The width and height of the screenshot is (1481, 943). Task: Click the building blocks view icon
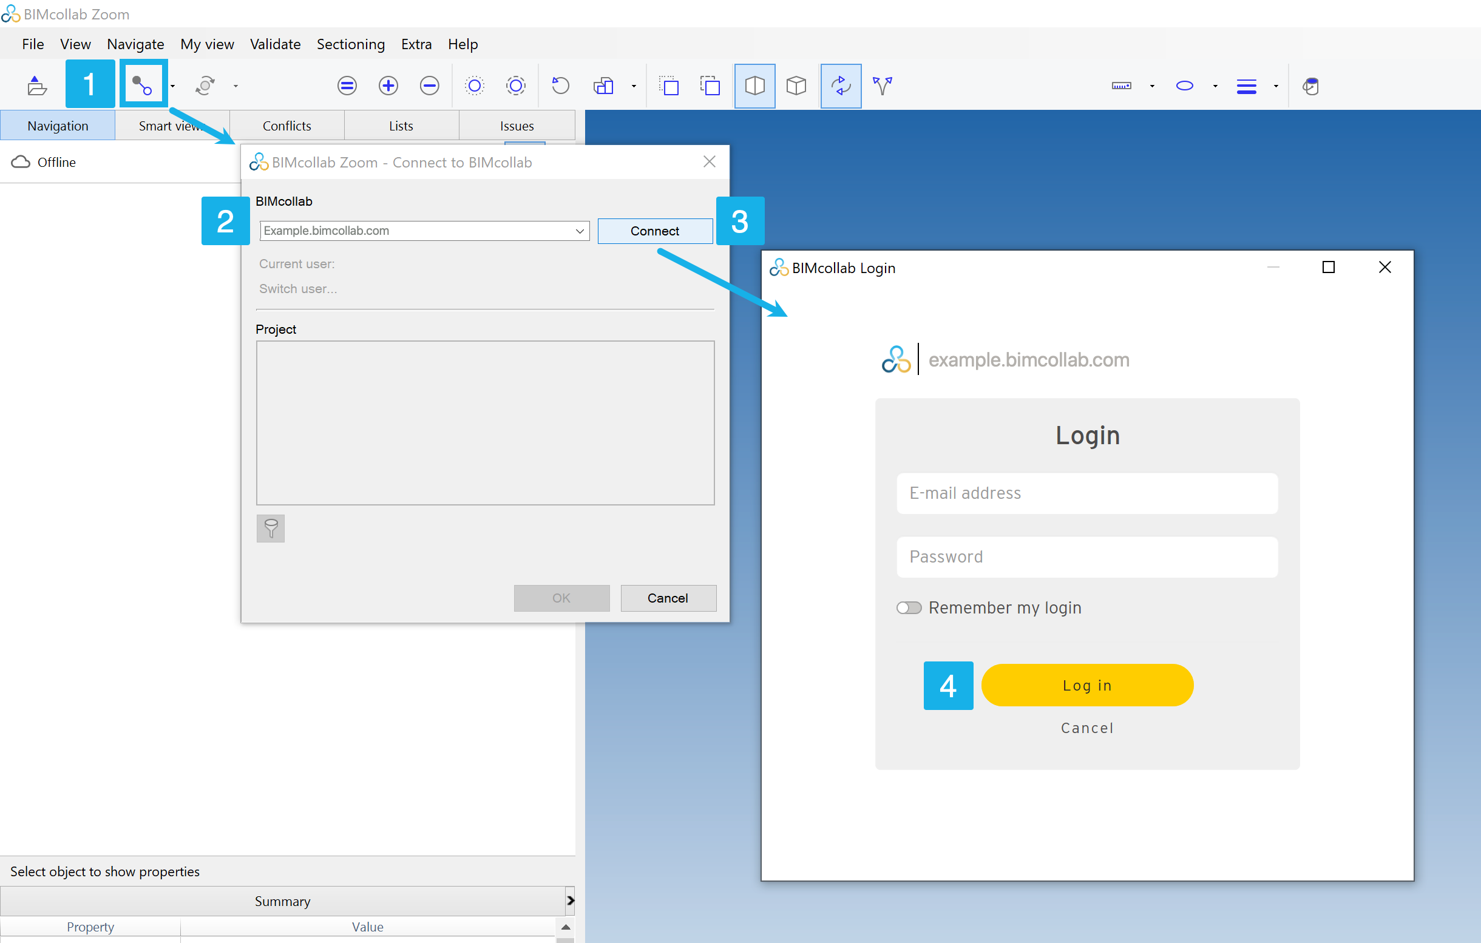click(x=603, y=86)
